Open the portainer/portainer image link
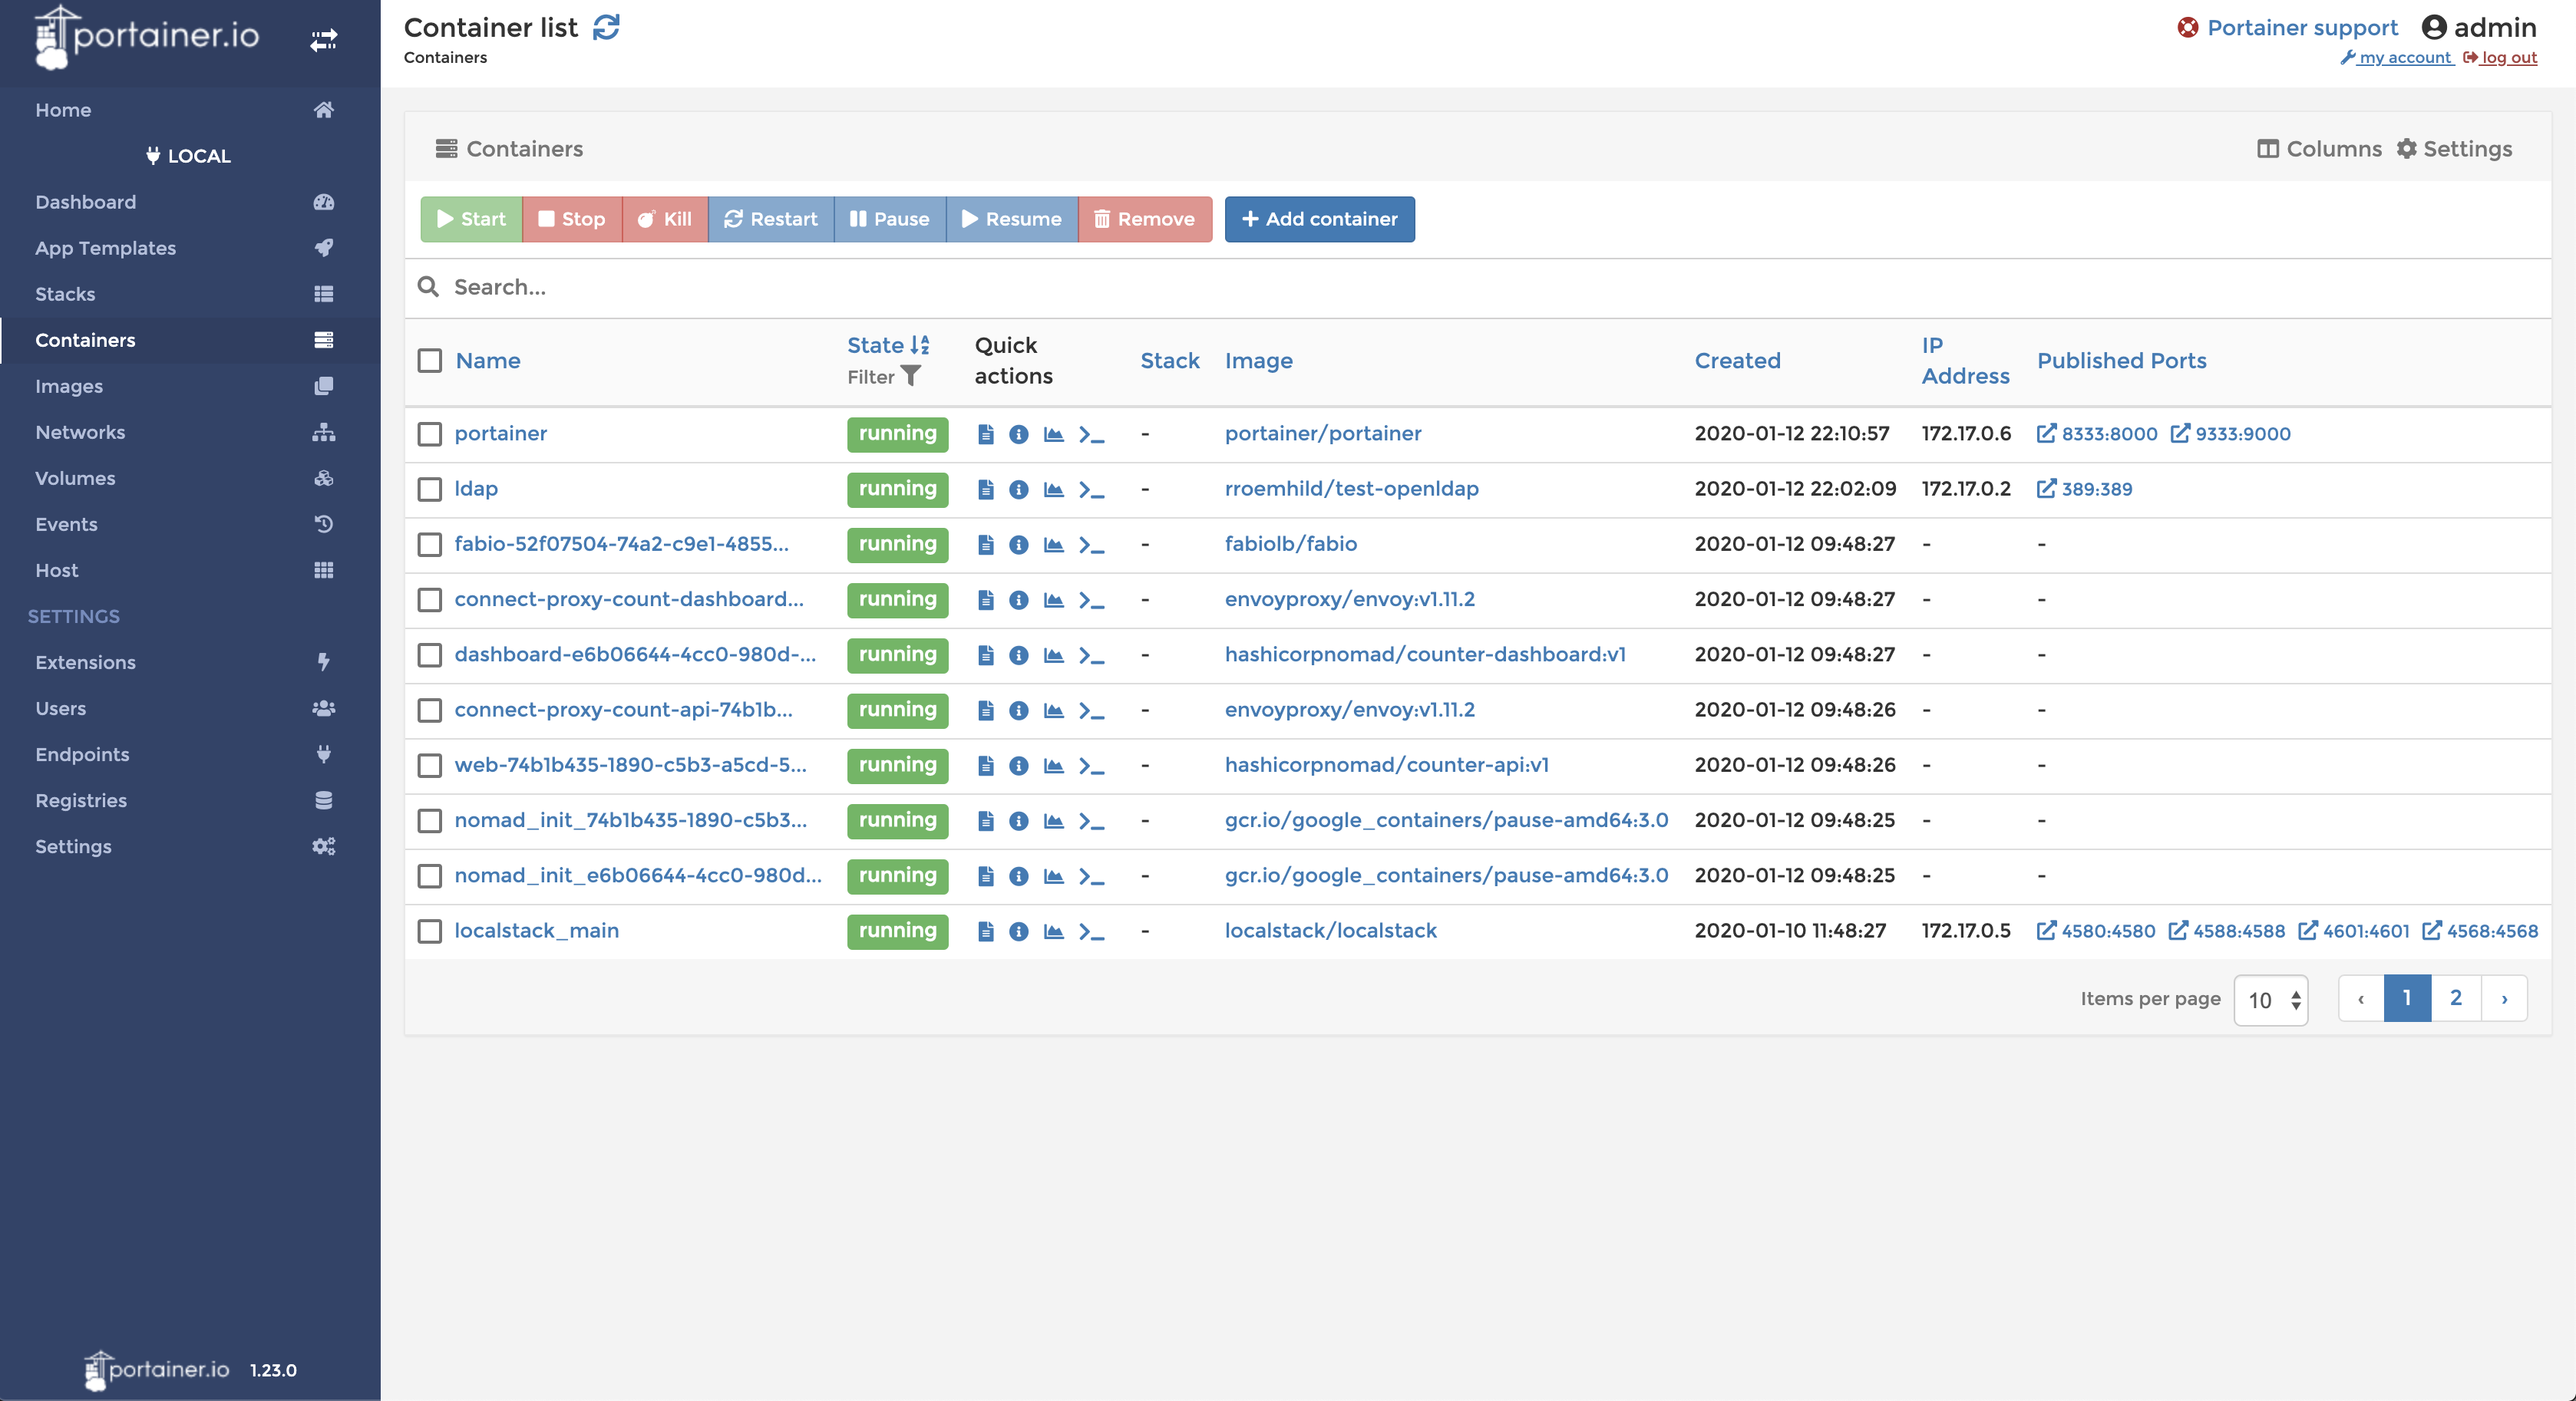 (x=1322, y=433)
